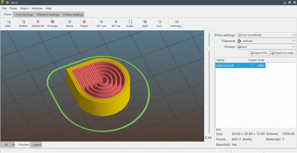Switch to the Print Settings tab
The height and width of the screenshot is (153, 297).
(24, 15)
